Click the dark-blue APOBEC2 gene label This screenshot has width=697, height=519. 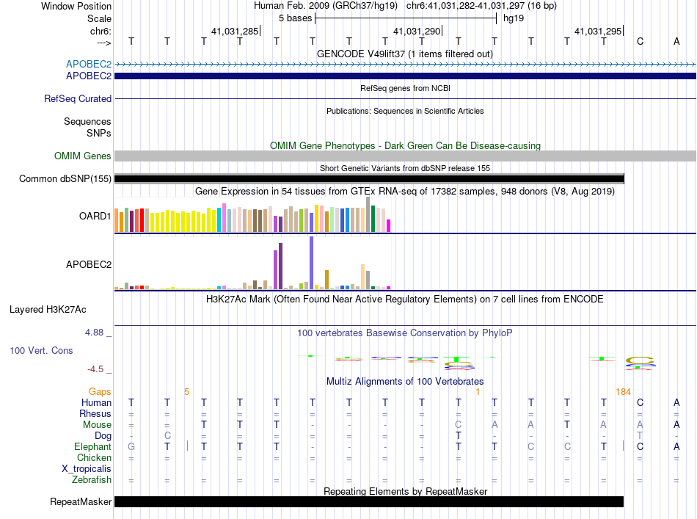89,76
